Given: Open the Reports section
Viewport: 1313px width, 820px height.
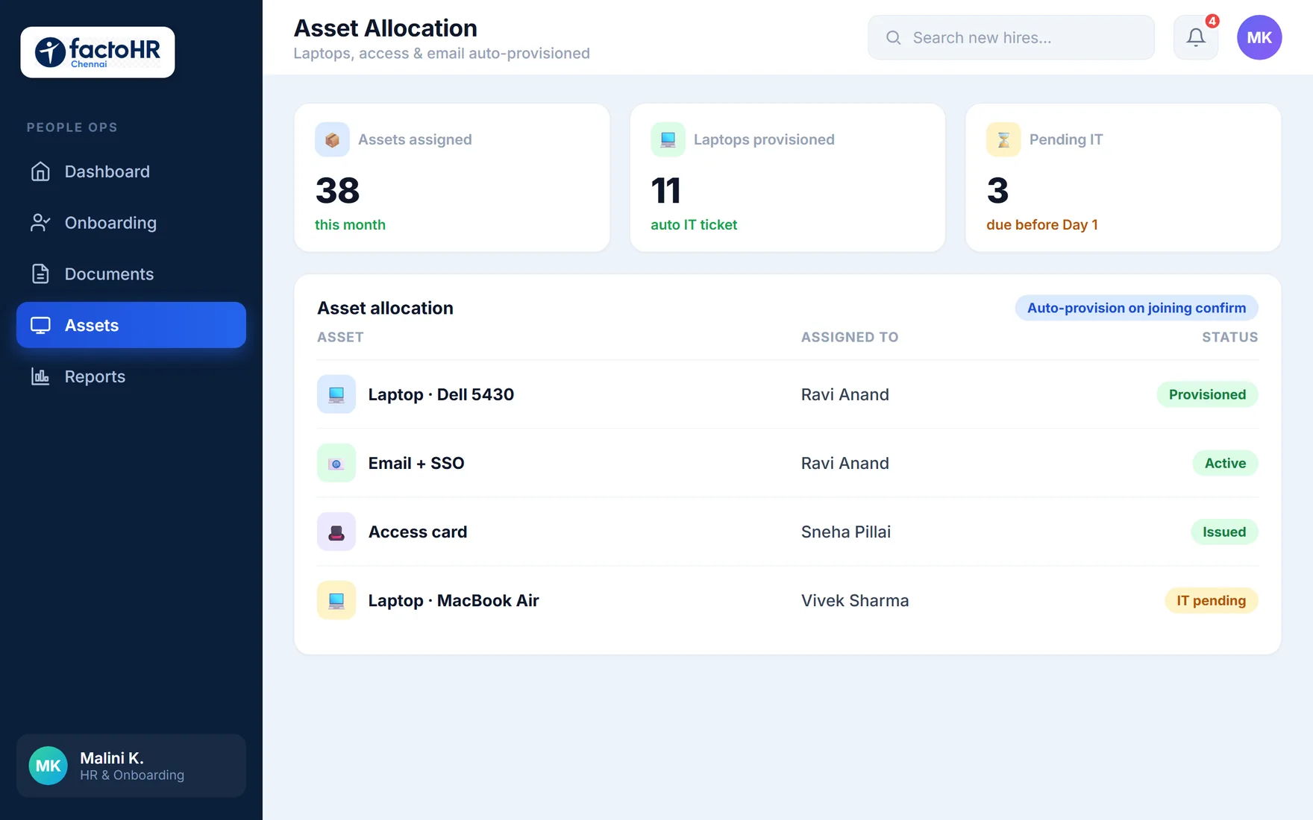Looking at the screenshot, I should point(131,376).
